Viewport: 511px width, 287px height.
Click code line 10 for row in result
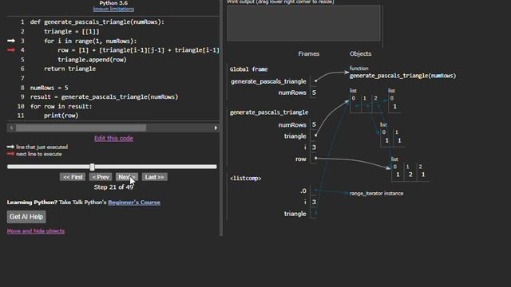pyautogui.click(x=61, y=106)
